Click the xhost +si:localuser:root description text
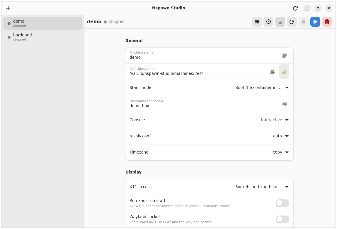337x229 pixels. 179,206
